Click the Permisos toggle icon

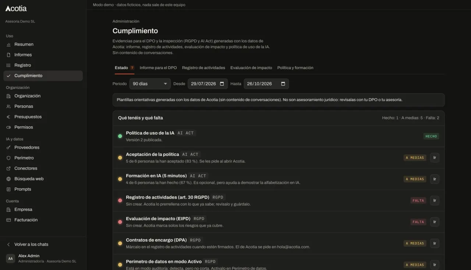8,127
